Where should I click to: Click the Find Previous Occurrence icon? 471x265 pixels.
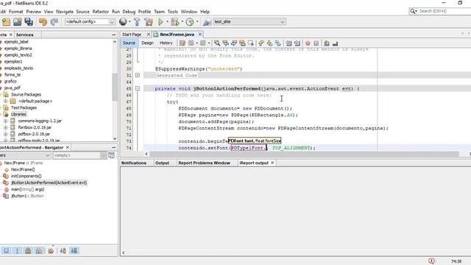click(x=225, y=43)
